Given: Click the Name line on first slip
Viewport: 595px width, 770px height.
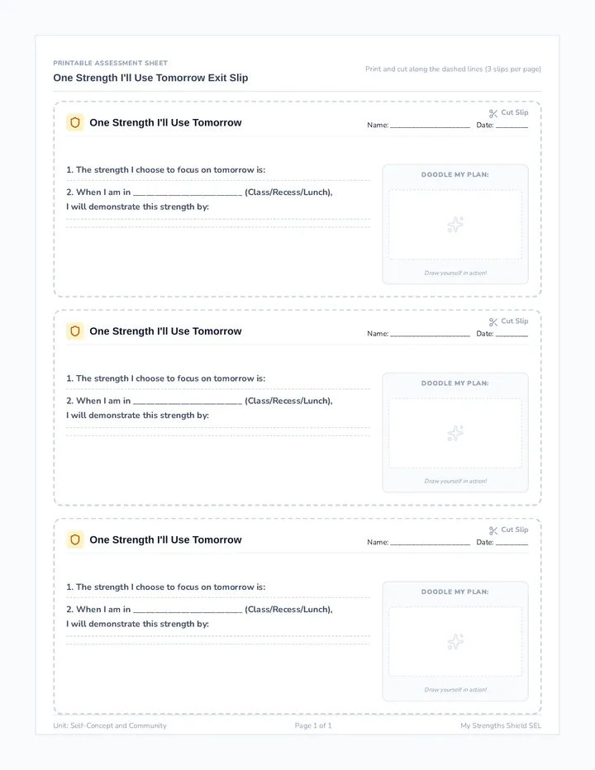Looking at the screenshot, I should tap(430, 126).
